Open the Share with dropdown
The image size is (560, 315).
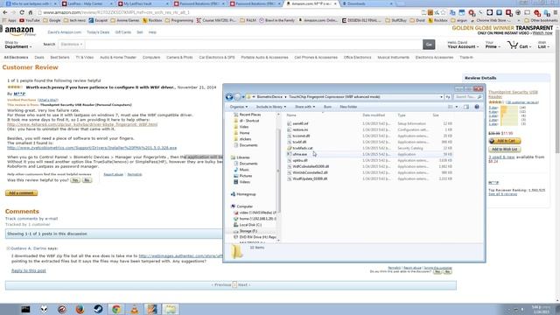tap(304, 107)
